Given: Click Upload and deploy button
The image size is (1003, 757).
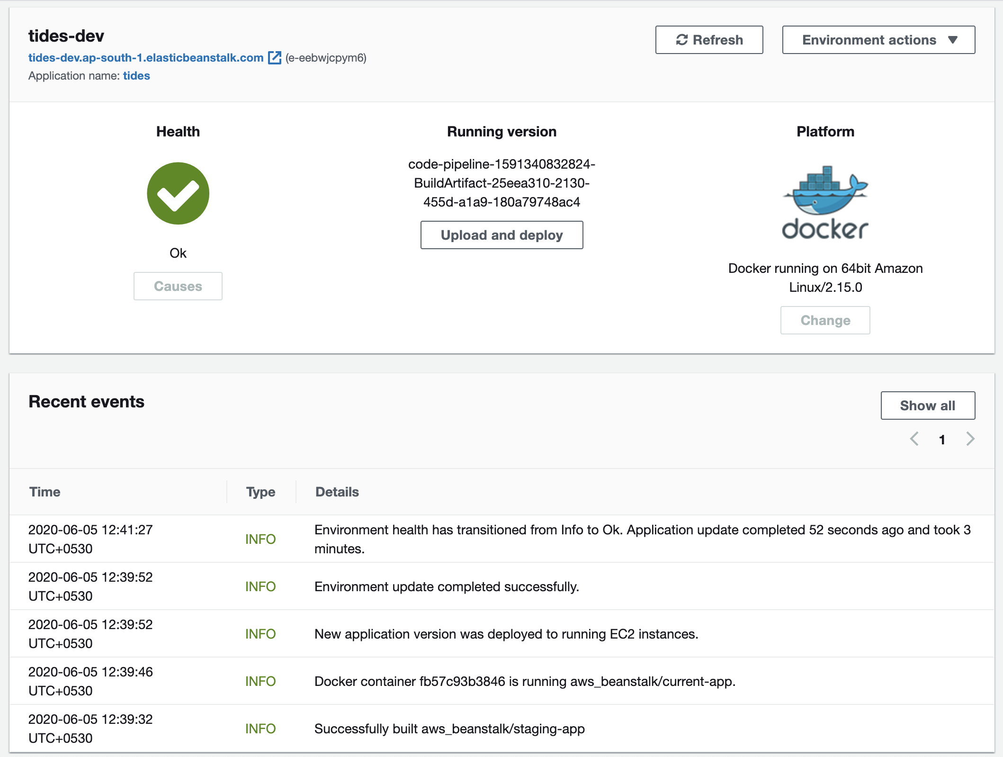Looking at the screenshot, I should click(501, 235).
